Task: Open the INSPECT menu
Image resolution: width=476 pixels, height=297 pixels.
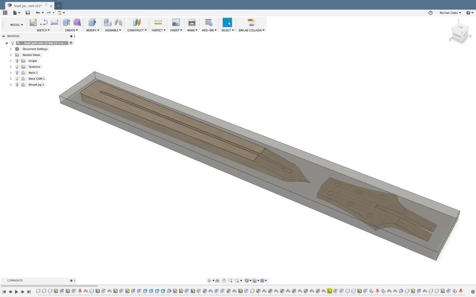Action: [159, 30]
